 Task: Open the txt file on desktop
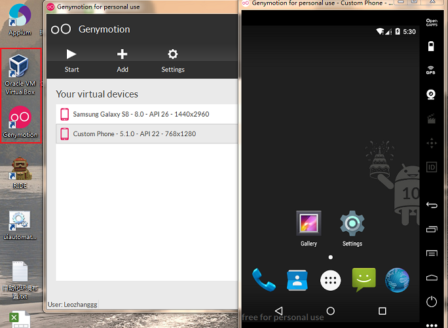point(20,280)
